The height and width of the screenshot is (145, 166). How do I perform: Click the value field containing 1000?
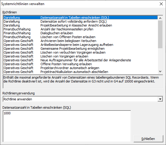pyautogui.click(x=67, y=126)
